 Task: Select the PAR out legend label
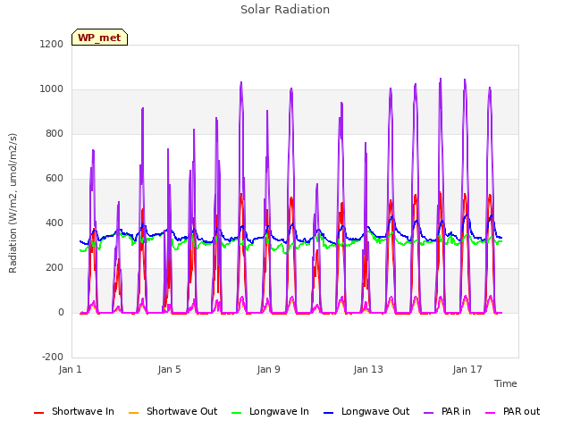point(521,411)
